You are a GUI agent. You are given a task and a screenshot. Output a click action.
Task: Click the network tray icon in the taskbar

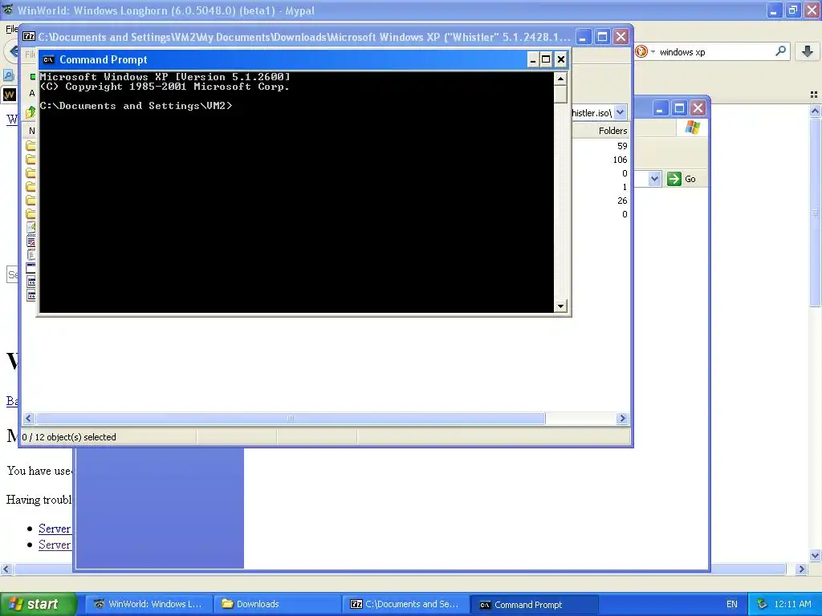762,604
